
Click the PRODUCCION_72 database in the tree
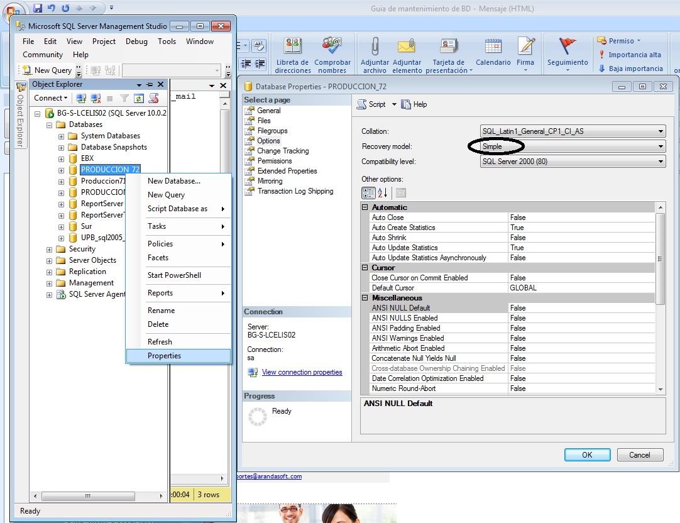(110, 170)
